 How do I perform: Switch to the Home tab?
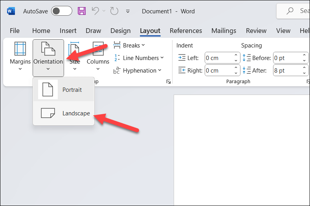coord(41,31)
